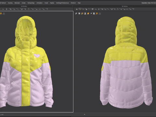Click the tray-with-arrow icon in right viewport

tap(100, 14)
